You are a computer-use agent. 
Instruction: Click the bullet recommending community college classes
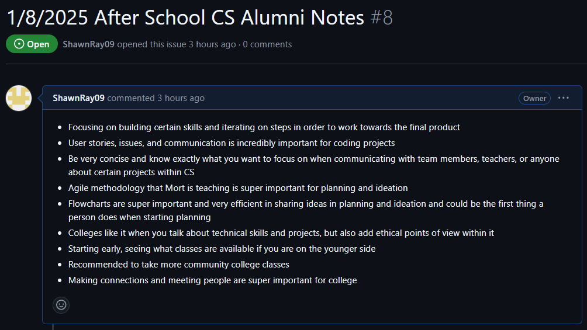coord(178,265)
